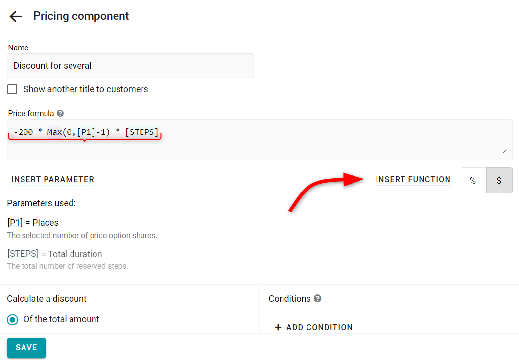This screenshot has height=360, width=519.
Task: Click the [STEPS] tag under Parameters used
Action: click(x=23, y=254)
